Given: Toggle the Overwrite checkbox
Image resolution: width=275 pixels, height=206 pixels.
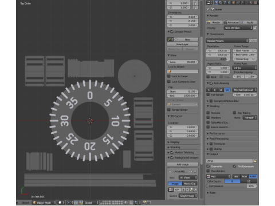Looking at the screenshot, I should tap(208, 166).
